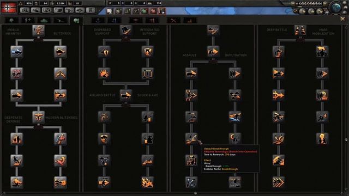
Task: Select the triple chevron node ending Deep Battle
Action: coord(279,182)
